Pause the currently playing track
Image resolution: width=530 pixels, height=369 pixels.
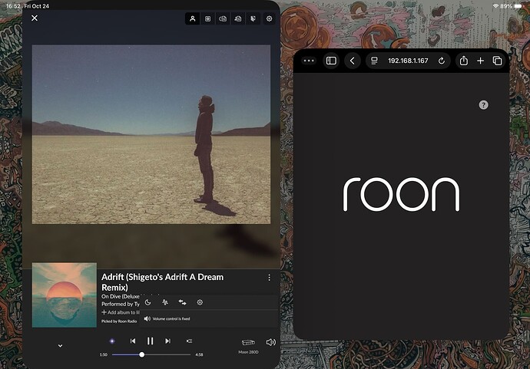point(151,341)
